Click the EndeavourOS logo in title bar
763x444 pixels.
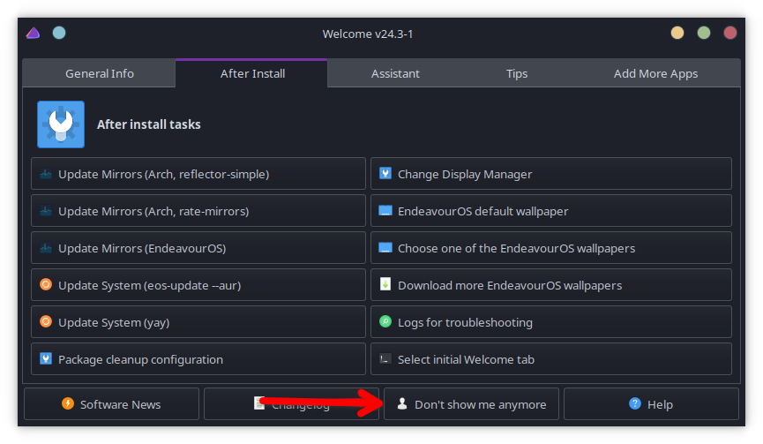tap(34, 34)
